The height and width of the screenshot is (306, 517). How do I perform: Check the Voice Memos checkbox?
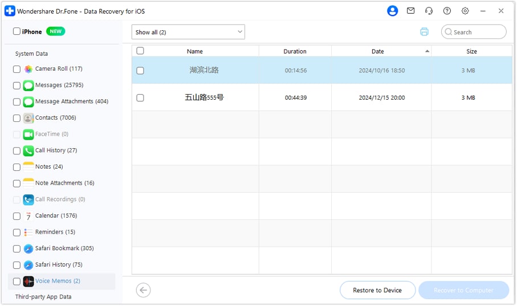pyautogui.click(x=17, y=281)
